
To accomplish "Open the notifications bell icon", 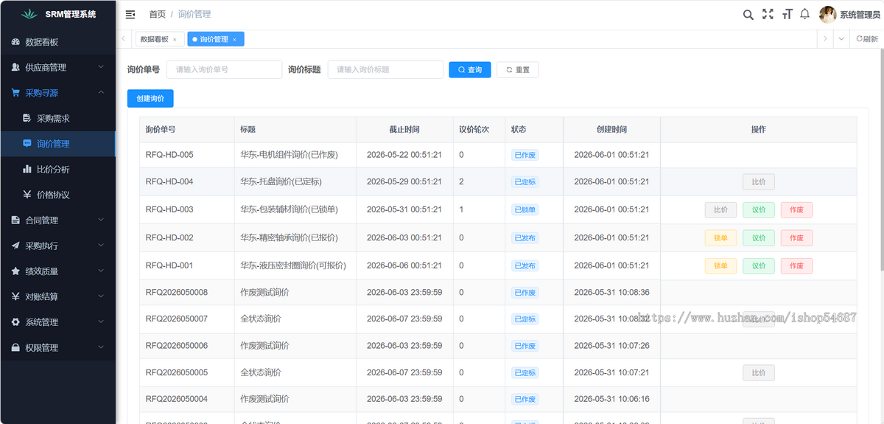I will 805,14.
